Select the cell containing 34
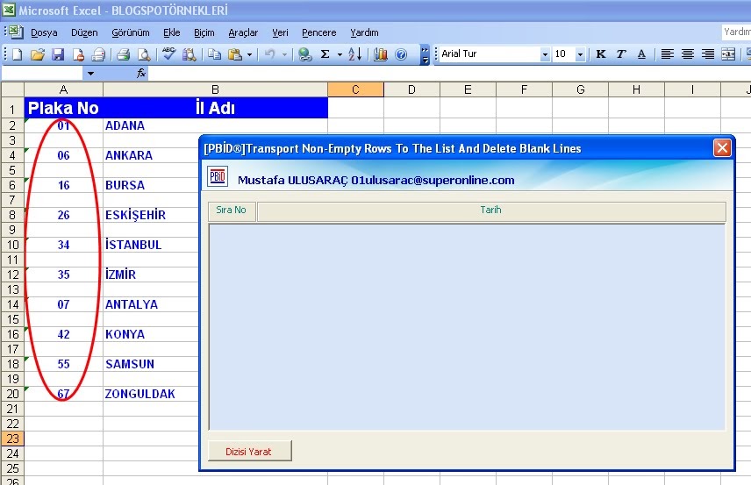Viewport: 751px width, 485px height. 63,245
